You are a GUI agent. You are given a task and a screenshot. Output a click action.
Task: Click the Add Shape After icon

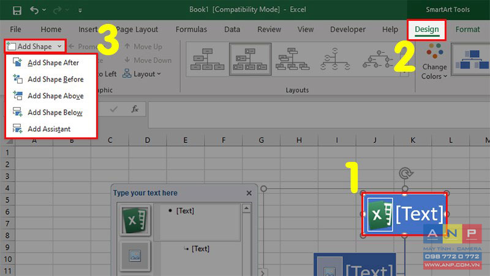coord(17,63)
